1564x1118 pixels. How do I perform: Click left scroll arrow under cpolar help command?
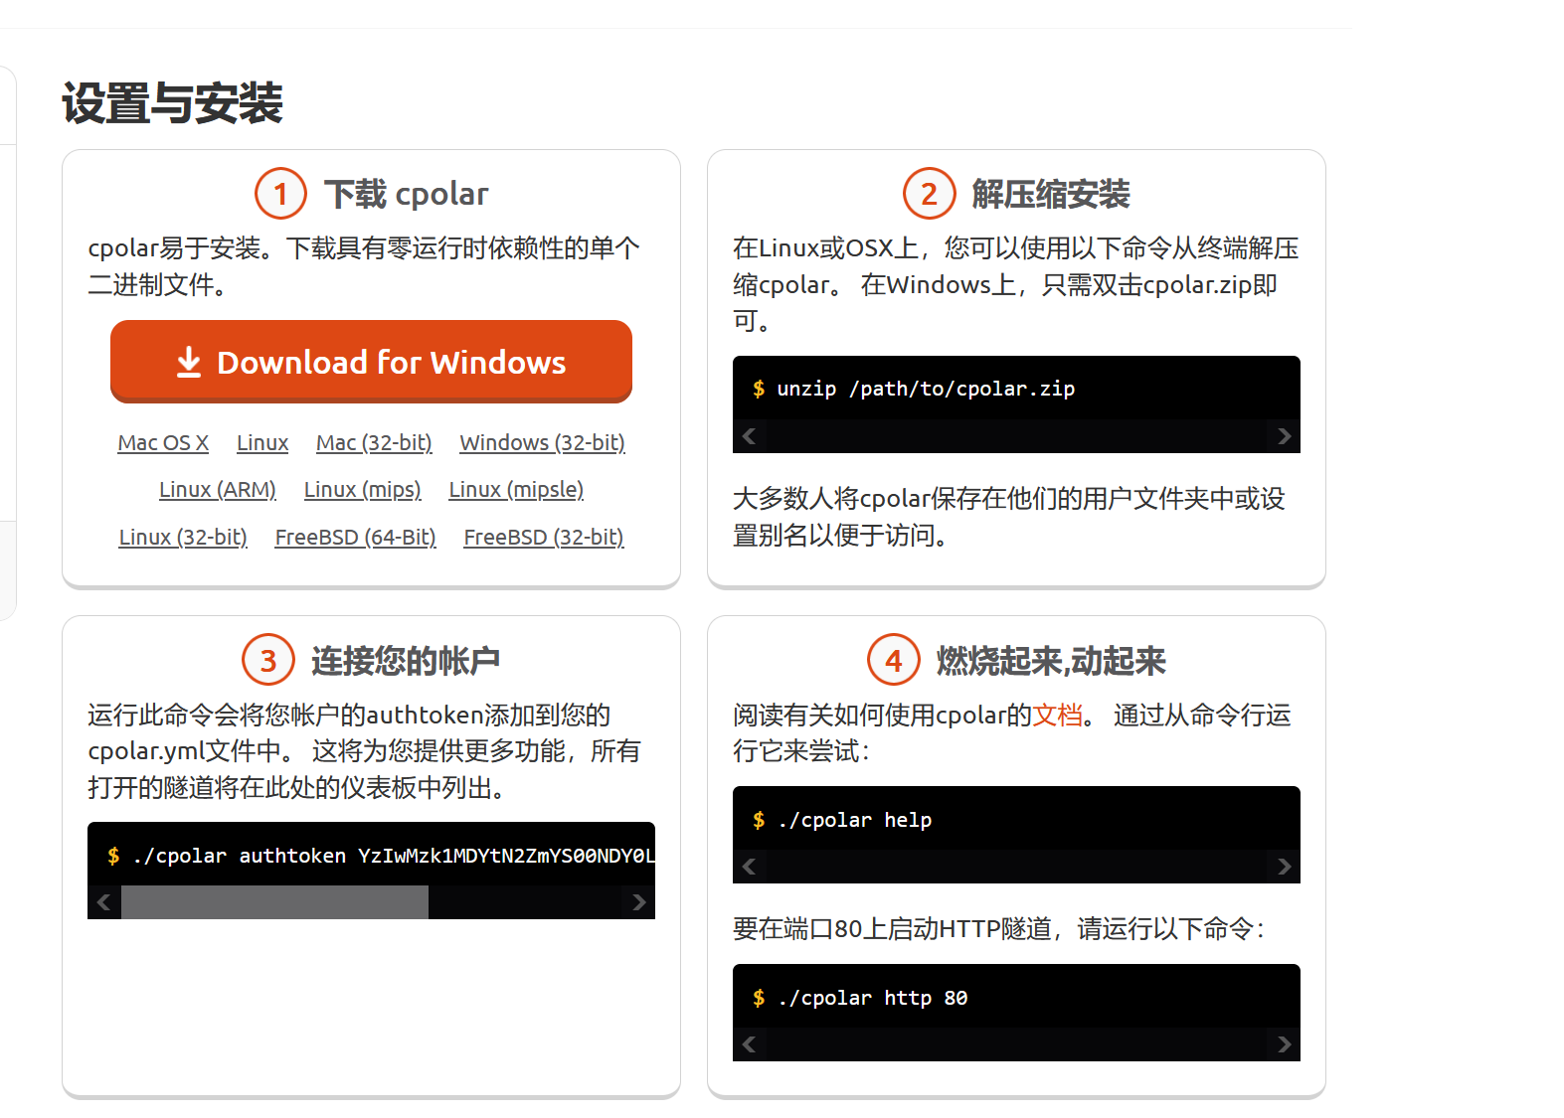click(750, 867)
